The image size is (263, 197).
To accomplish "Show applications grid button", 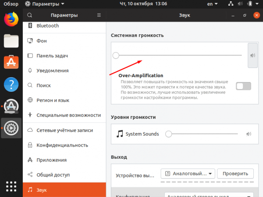I will [x=11, y=186].
